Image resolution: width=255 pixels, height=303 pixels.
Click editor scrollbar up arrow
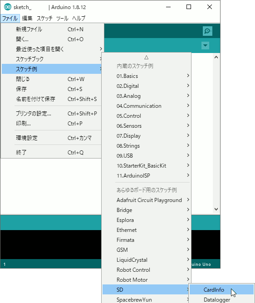click(216, 57)
